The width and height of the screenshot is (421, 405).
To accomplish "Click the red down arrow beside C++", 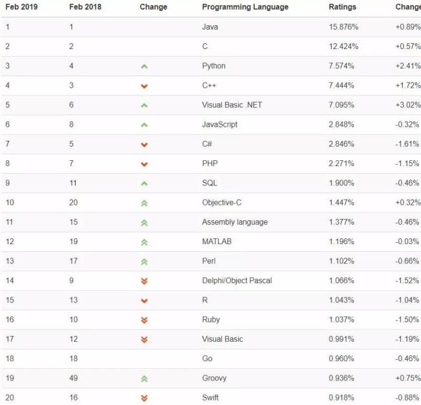I will [144, 86].
